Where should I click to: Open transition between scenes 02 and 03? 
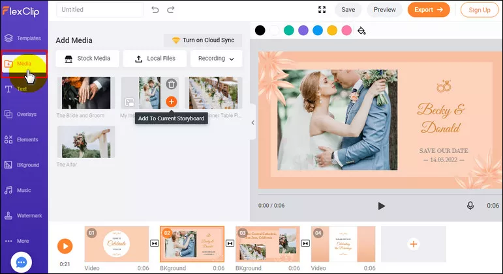click(x=230, y=243)
